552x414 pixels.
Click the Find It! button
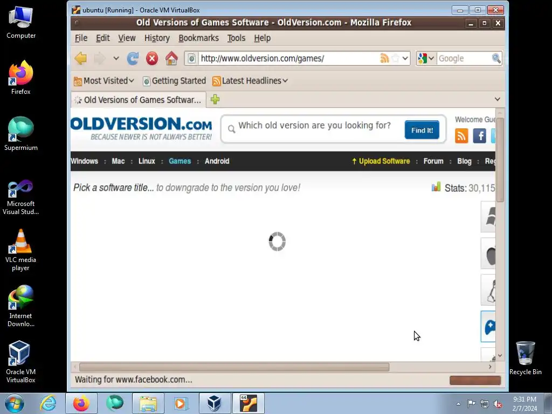422,130
